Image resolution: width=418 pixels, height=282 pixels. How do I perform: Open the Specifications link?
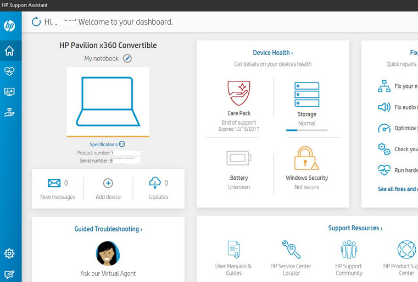click(103, 145)
